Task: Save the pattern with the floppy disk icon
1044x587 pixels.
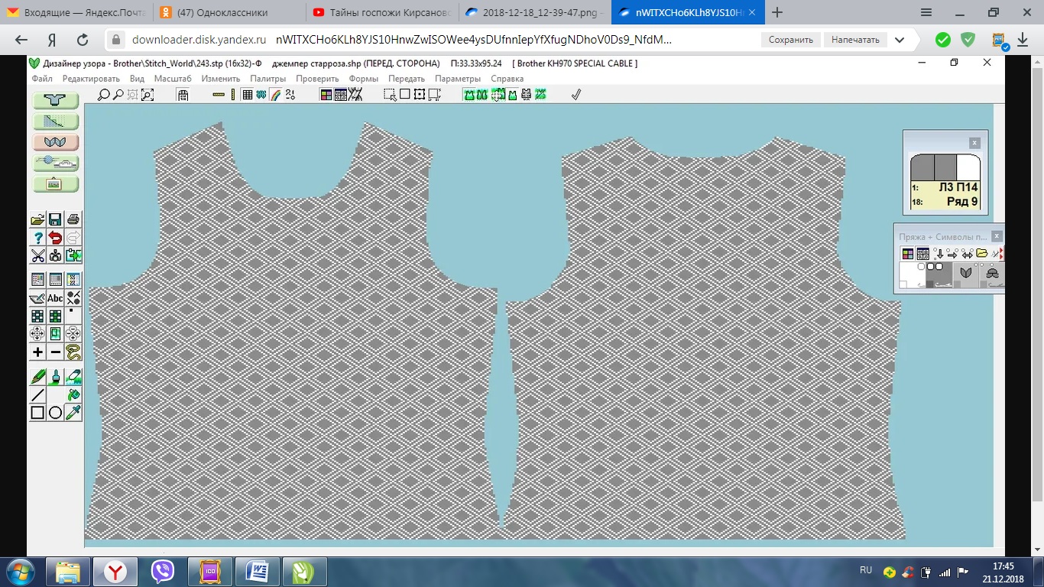Action: 55,219
